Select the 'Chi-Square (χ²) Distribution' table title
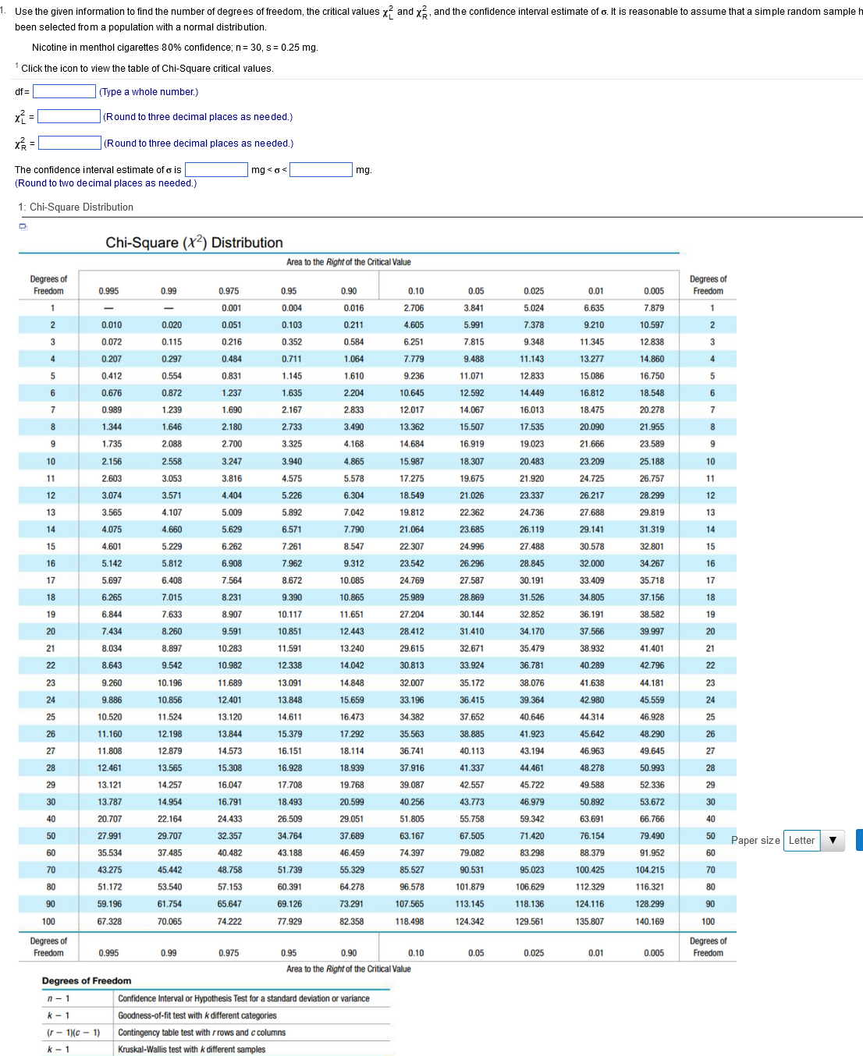 (x=194, y=243)
